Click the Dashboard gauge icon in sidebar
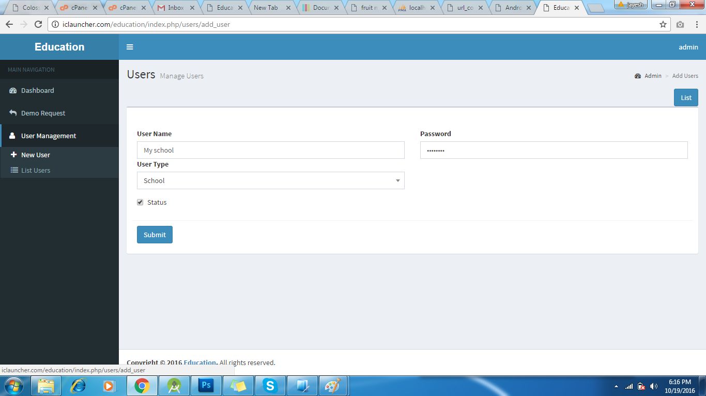This screenshot has width=706, height=396. click(13, 90)
